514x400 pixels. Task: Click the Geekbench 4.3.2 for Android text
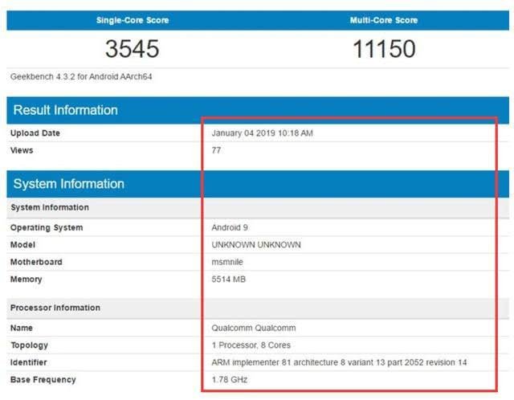(x=81, y=77)
